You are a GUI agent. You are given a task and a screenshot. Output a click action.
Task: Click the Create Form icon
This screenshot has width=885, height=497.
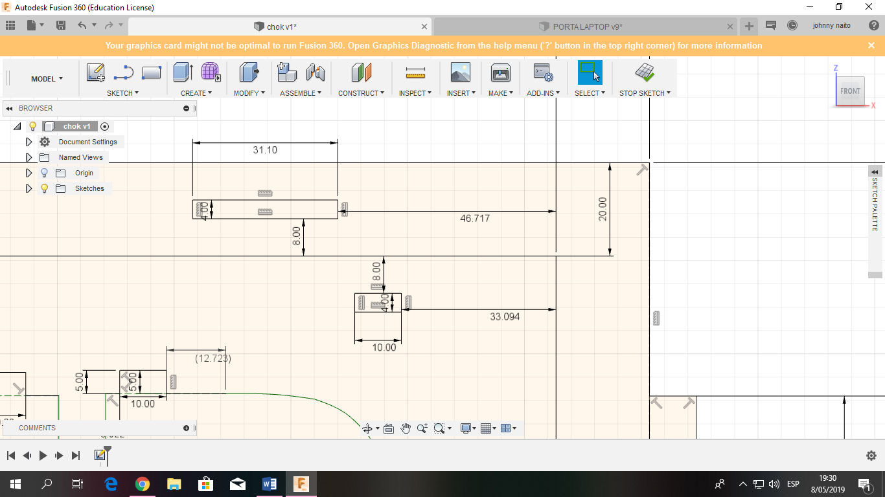(x=211, y=72)
